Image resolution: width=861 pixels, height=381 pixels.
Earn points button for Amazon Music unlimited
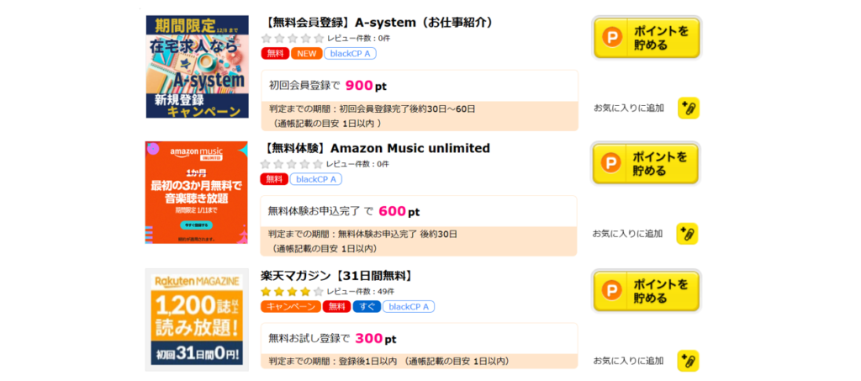(x=646, y=164)
